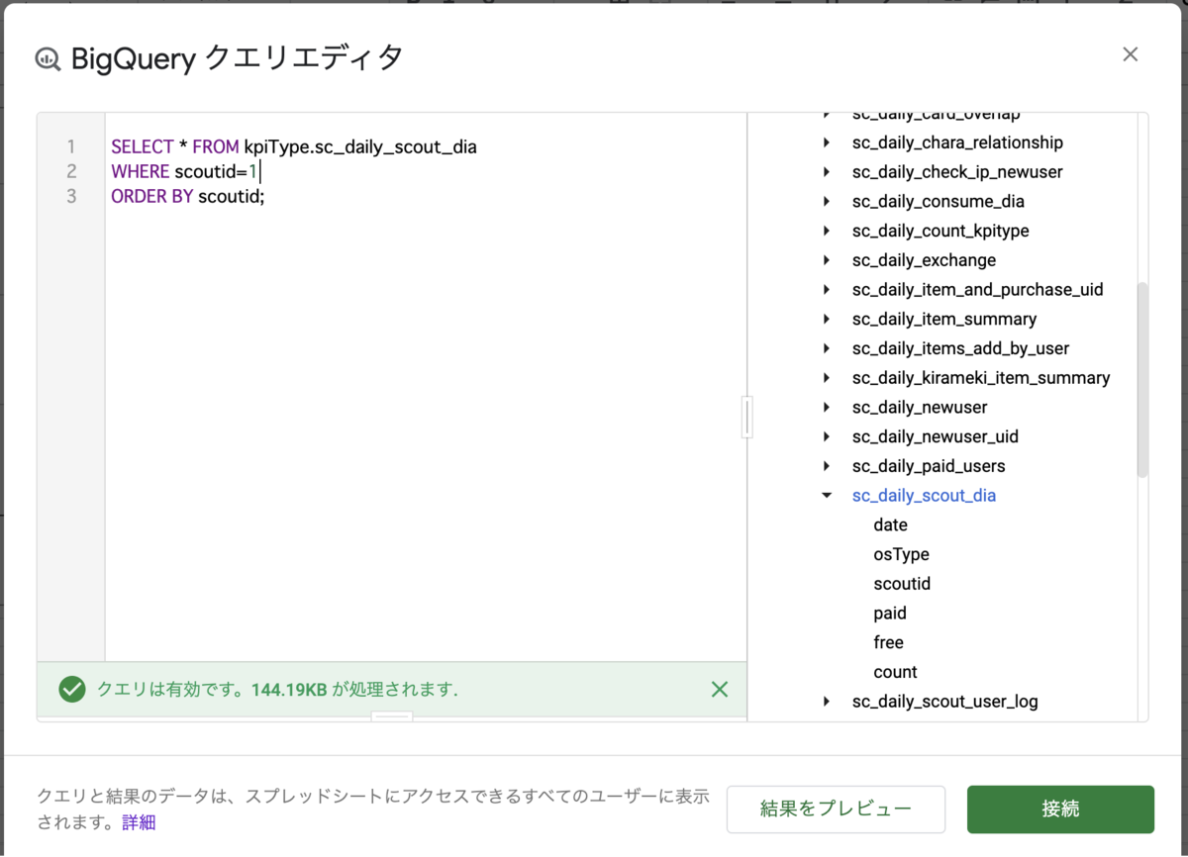
Task: Select sc_daily_check_ip_newuser table name
Action: click(957, 172)
